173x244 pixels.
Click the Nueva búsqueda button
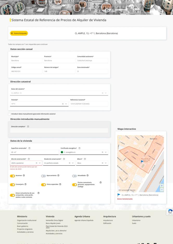tap(19, 33)
